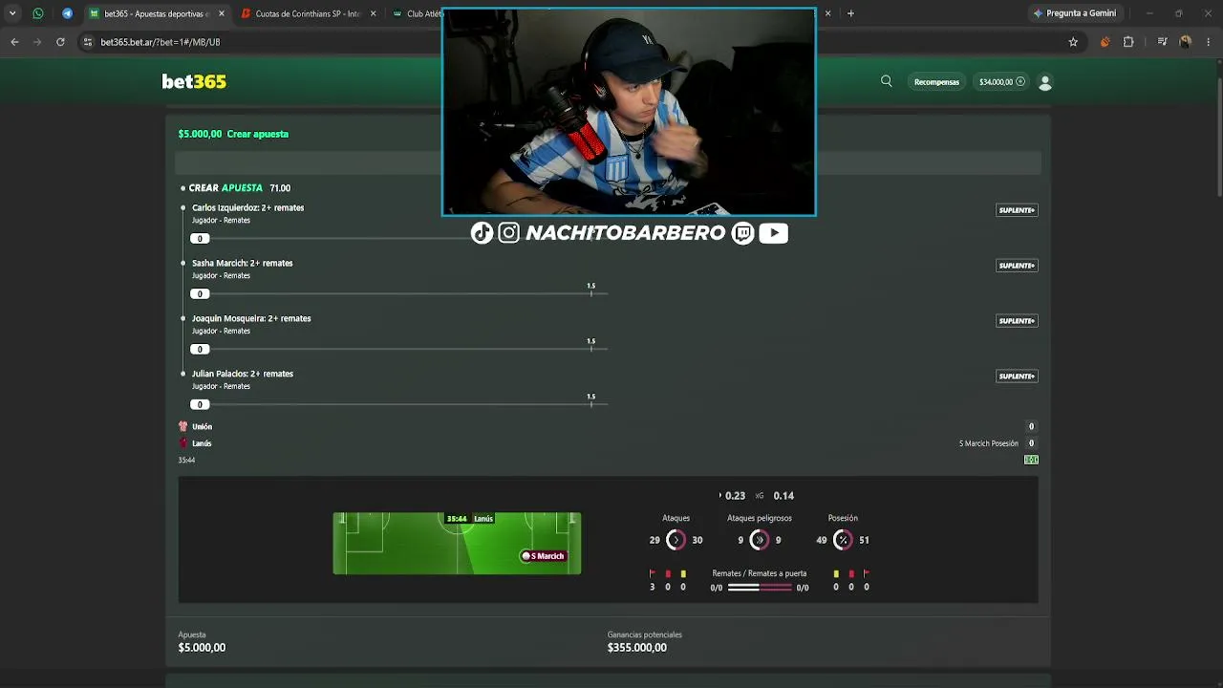
Task: Open the Chrome profile avatar
Action: tap(1185, 42)
